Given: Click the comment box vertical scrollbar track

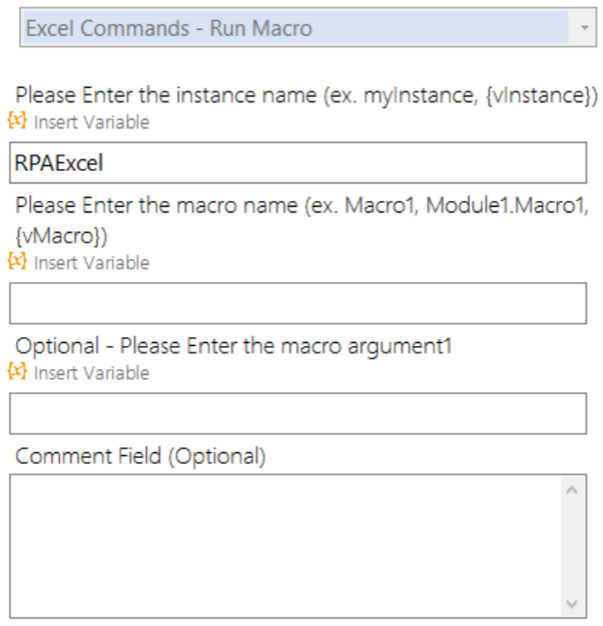Looking at the screenshot, I should pos(571,547).
